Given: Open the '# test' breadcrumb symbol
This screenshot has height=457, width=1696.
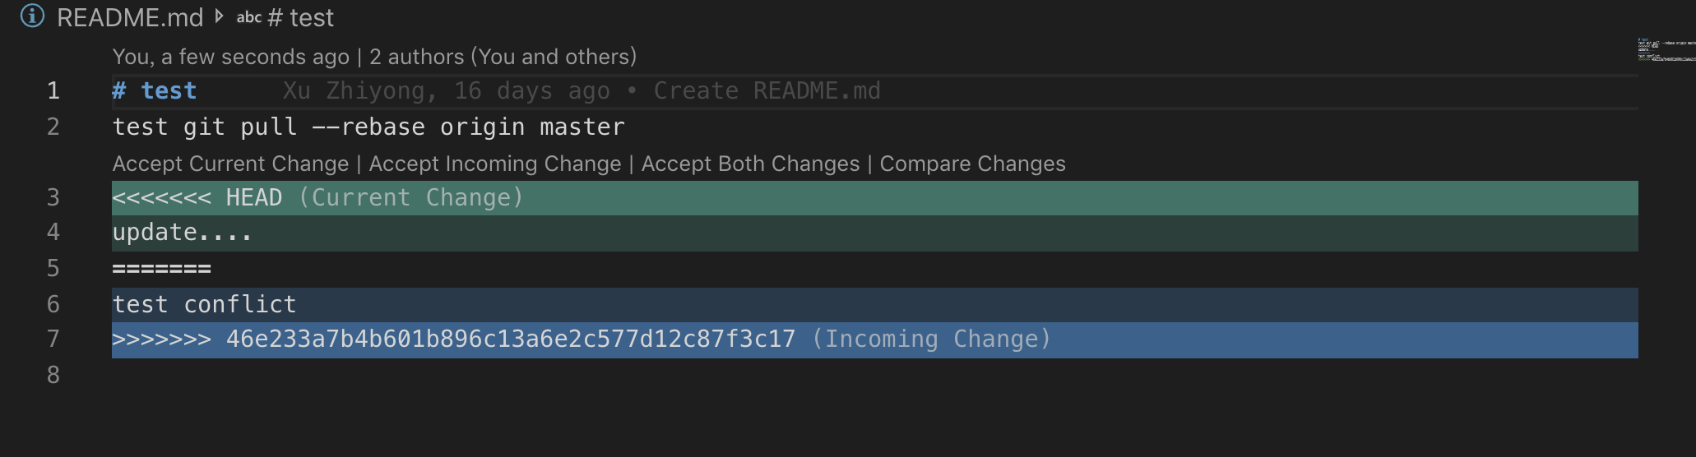Looking at the screenshot, I should (x=301, y=17).
